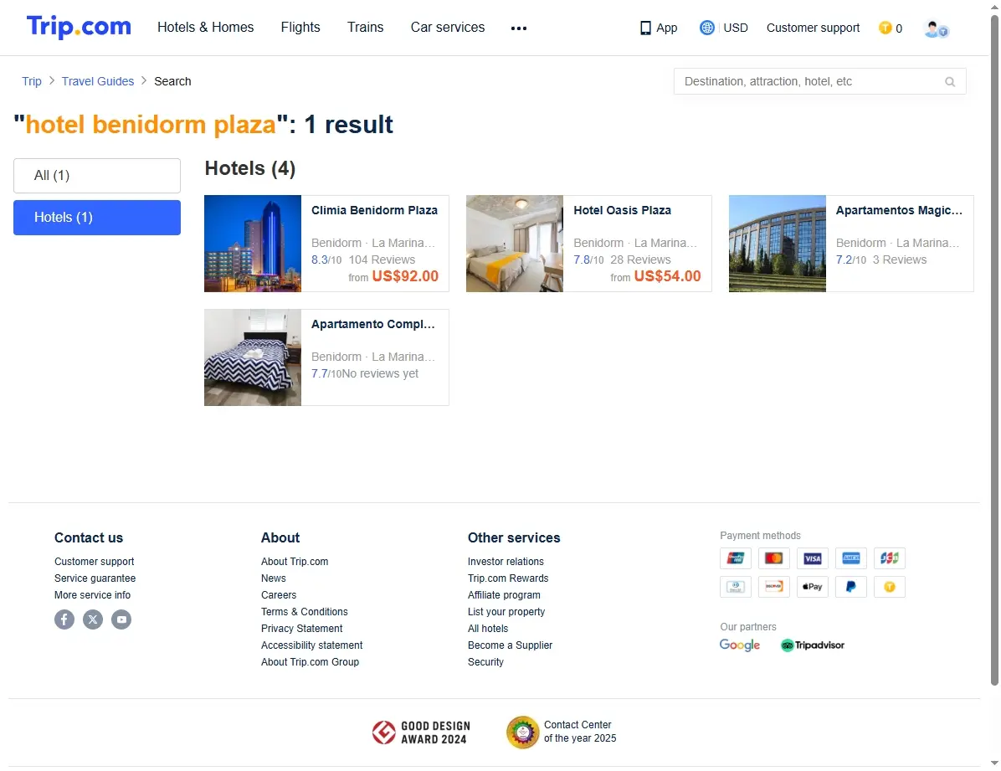Click the Apple Pay icon
1001x771 pixels.
pyautogui.click(x=812, y=586)
